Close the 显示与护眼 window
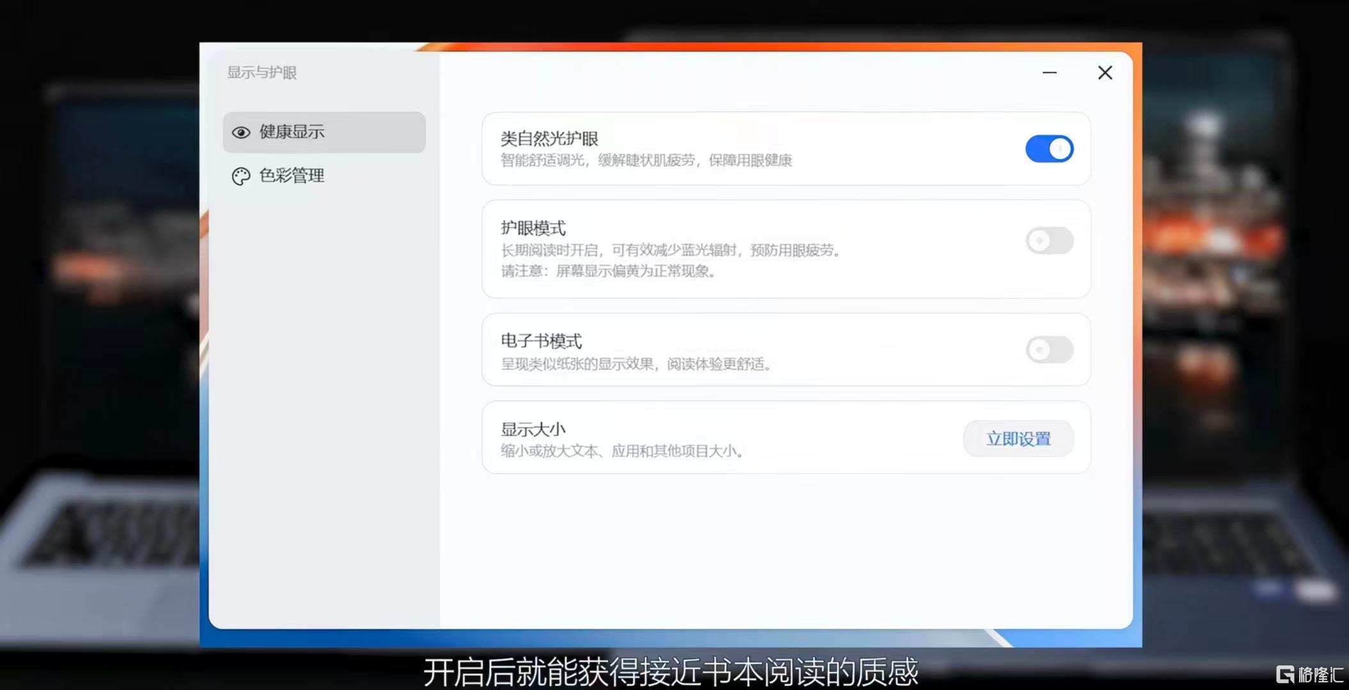The image size is (1349, 690). (1105, 73)
